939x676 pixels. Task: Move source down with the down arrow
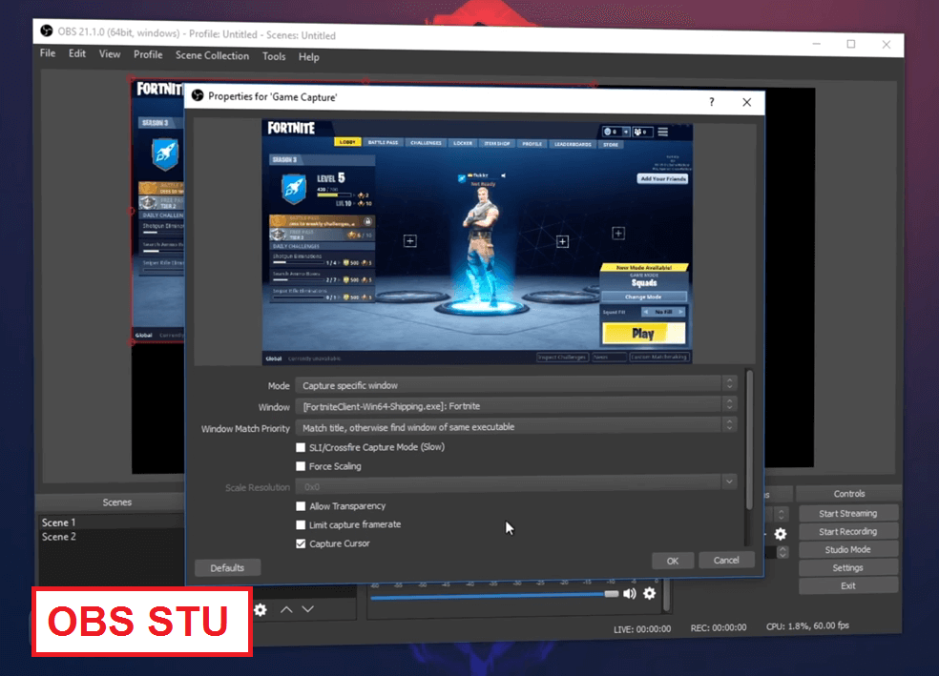click(308, 609)
